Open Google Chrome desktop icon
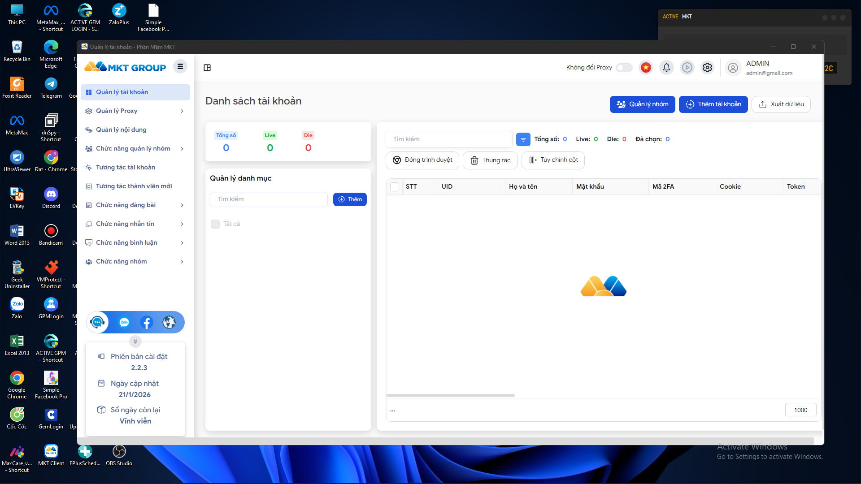861x484 pixels. tap(17, 385)
